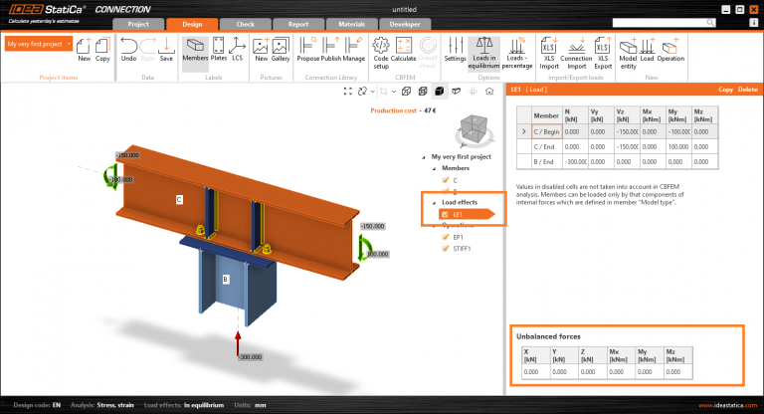The image size is (764, 414).
Task: Open the www.ideastatica.com link
Action: (x=728, y=405)
